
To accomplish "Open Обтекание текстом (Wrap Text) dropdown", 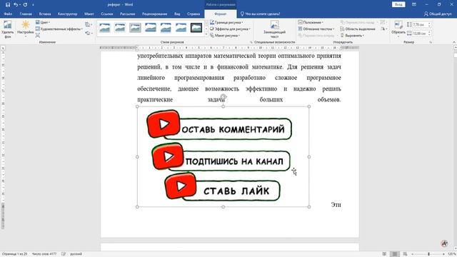I will click(316, 29).
